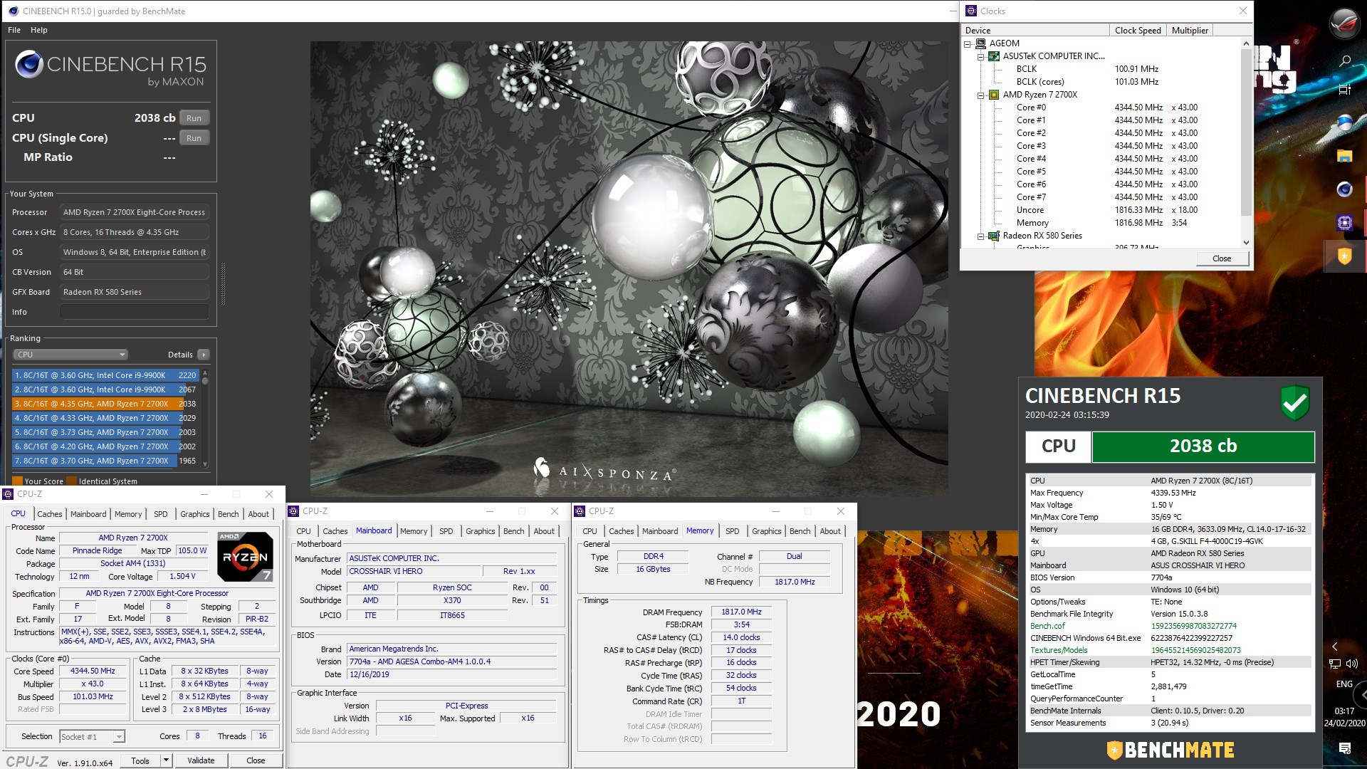The width and height of the screenshot is (1367, 769).
Task: Click the Clocks window title icon
Action: point(971,11)
